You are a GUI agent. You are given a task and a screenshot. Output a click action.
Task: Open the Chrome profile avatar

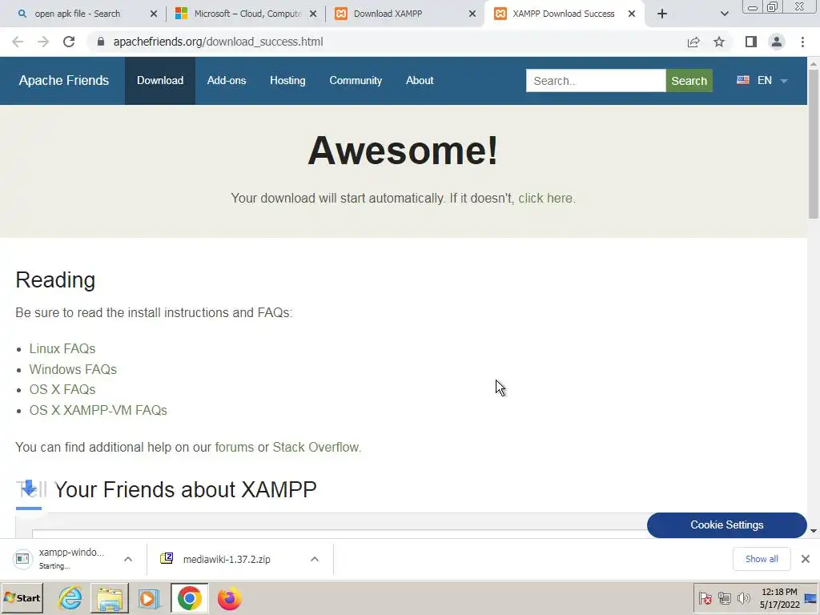[x=777, y=42]
